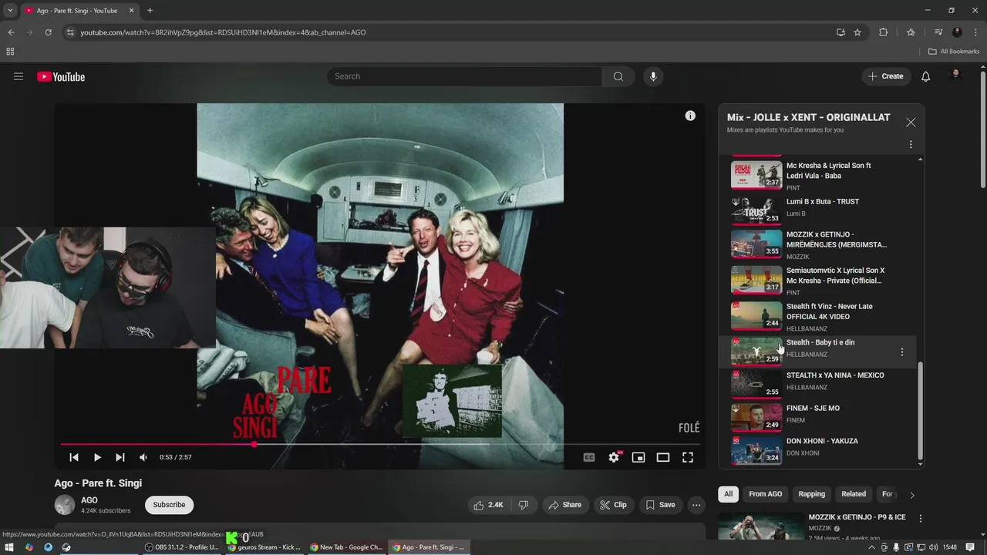Open Mix playlist options menu
This screenshot has width=987, height=555.
click(911, 144)
